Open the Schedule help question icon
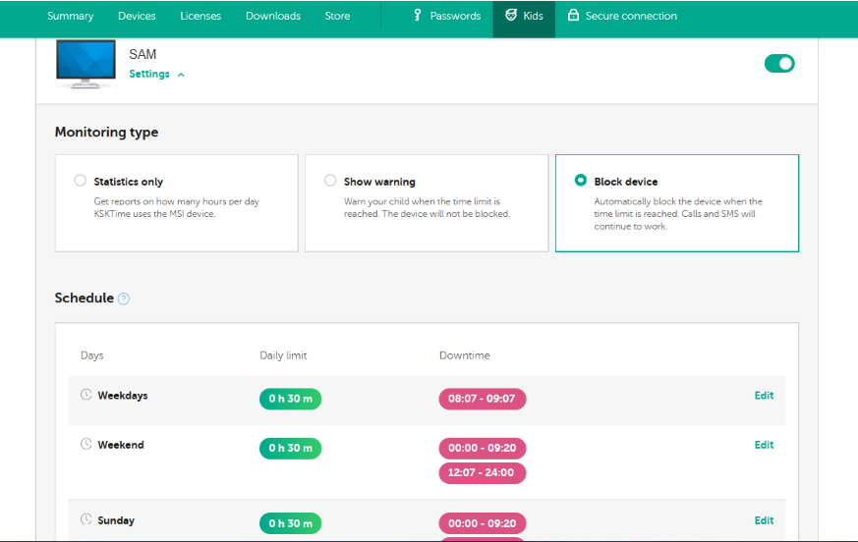Image resolution: width=858 pixels, height=542 pixels. [x=124, y=298]
